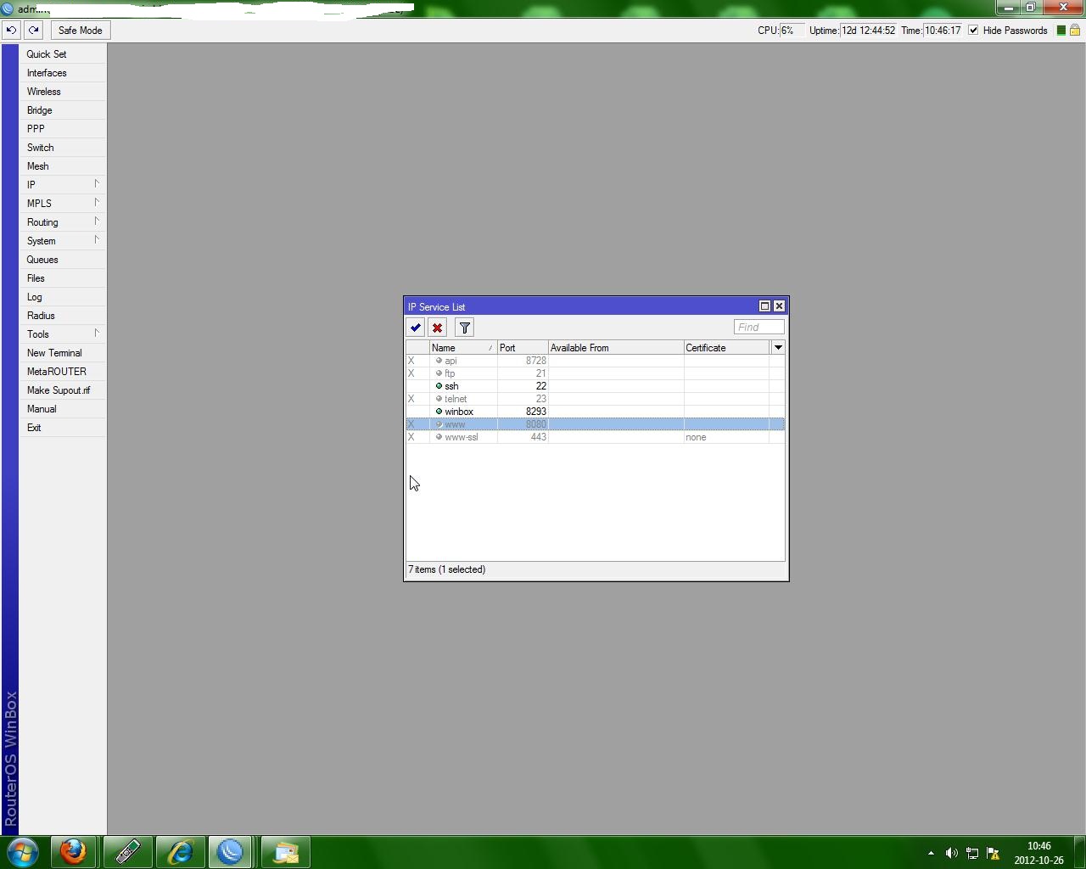Launch WinBox from the taskbar
The width and height of the screenshot is (1086, 869).
click(x=231, y=852)
